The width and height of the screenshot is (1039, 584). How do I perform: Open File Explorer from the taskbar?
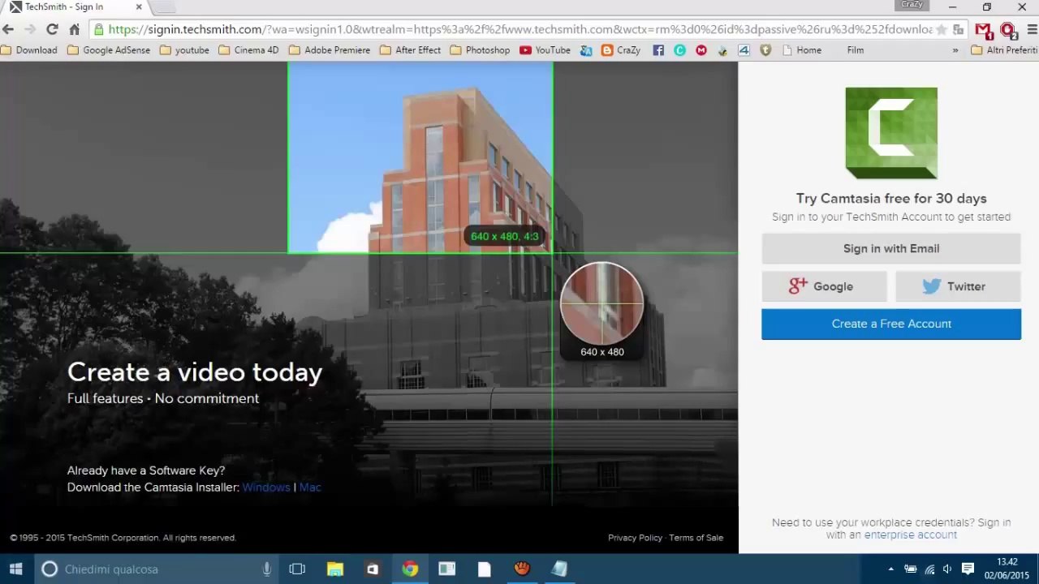tap(334, 569)
